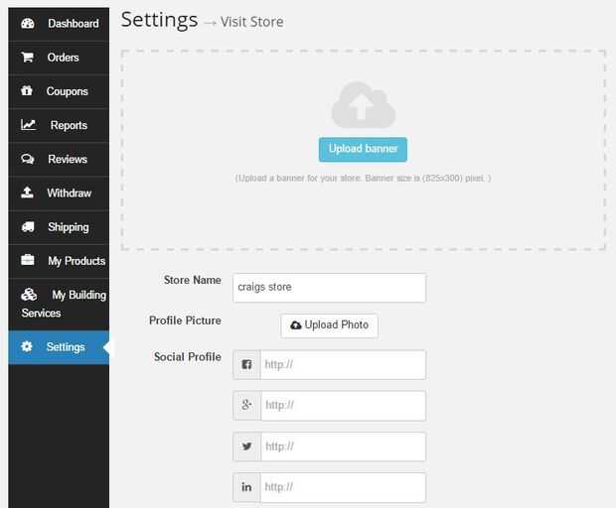Click the Dashboard gauge icon
Image resolution: width=616 pixels, height=508 pixels.
click(x=28, y=23)
